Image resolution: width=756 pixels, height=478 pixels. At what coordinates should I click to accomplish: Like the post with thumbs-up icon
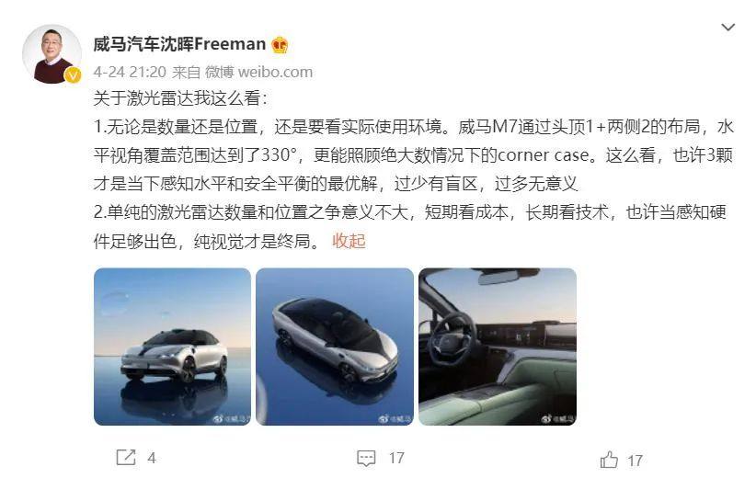[609, 460]
